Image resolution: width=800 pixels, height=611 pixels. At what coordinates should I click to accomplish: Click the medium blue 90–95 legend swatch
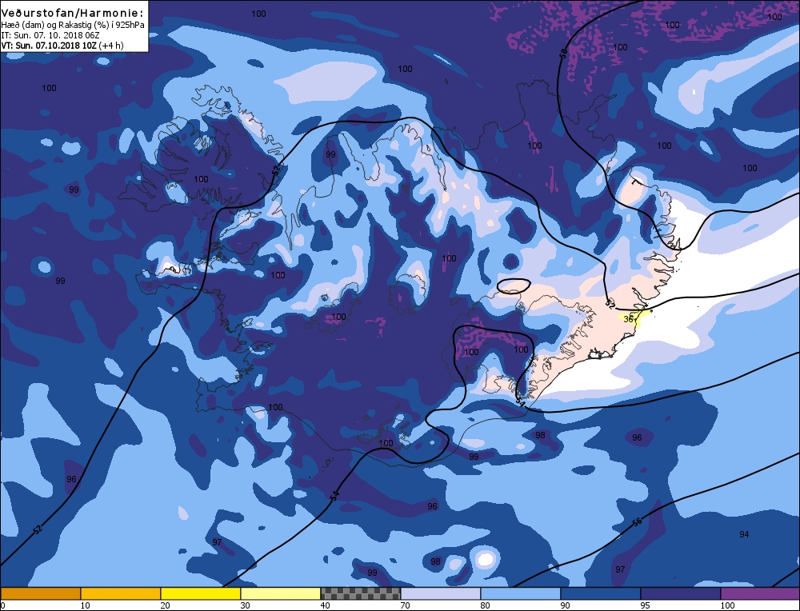(601, 593)
